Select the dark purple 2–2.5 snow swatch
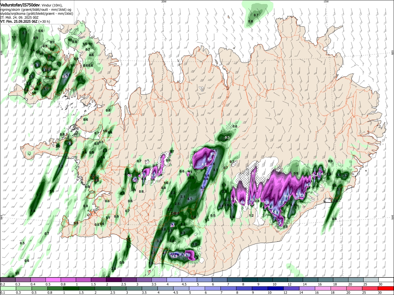Image resolution: width=394 pixels, height=295 pixels. (114, 280)
